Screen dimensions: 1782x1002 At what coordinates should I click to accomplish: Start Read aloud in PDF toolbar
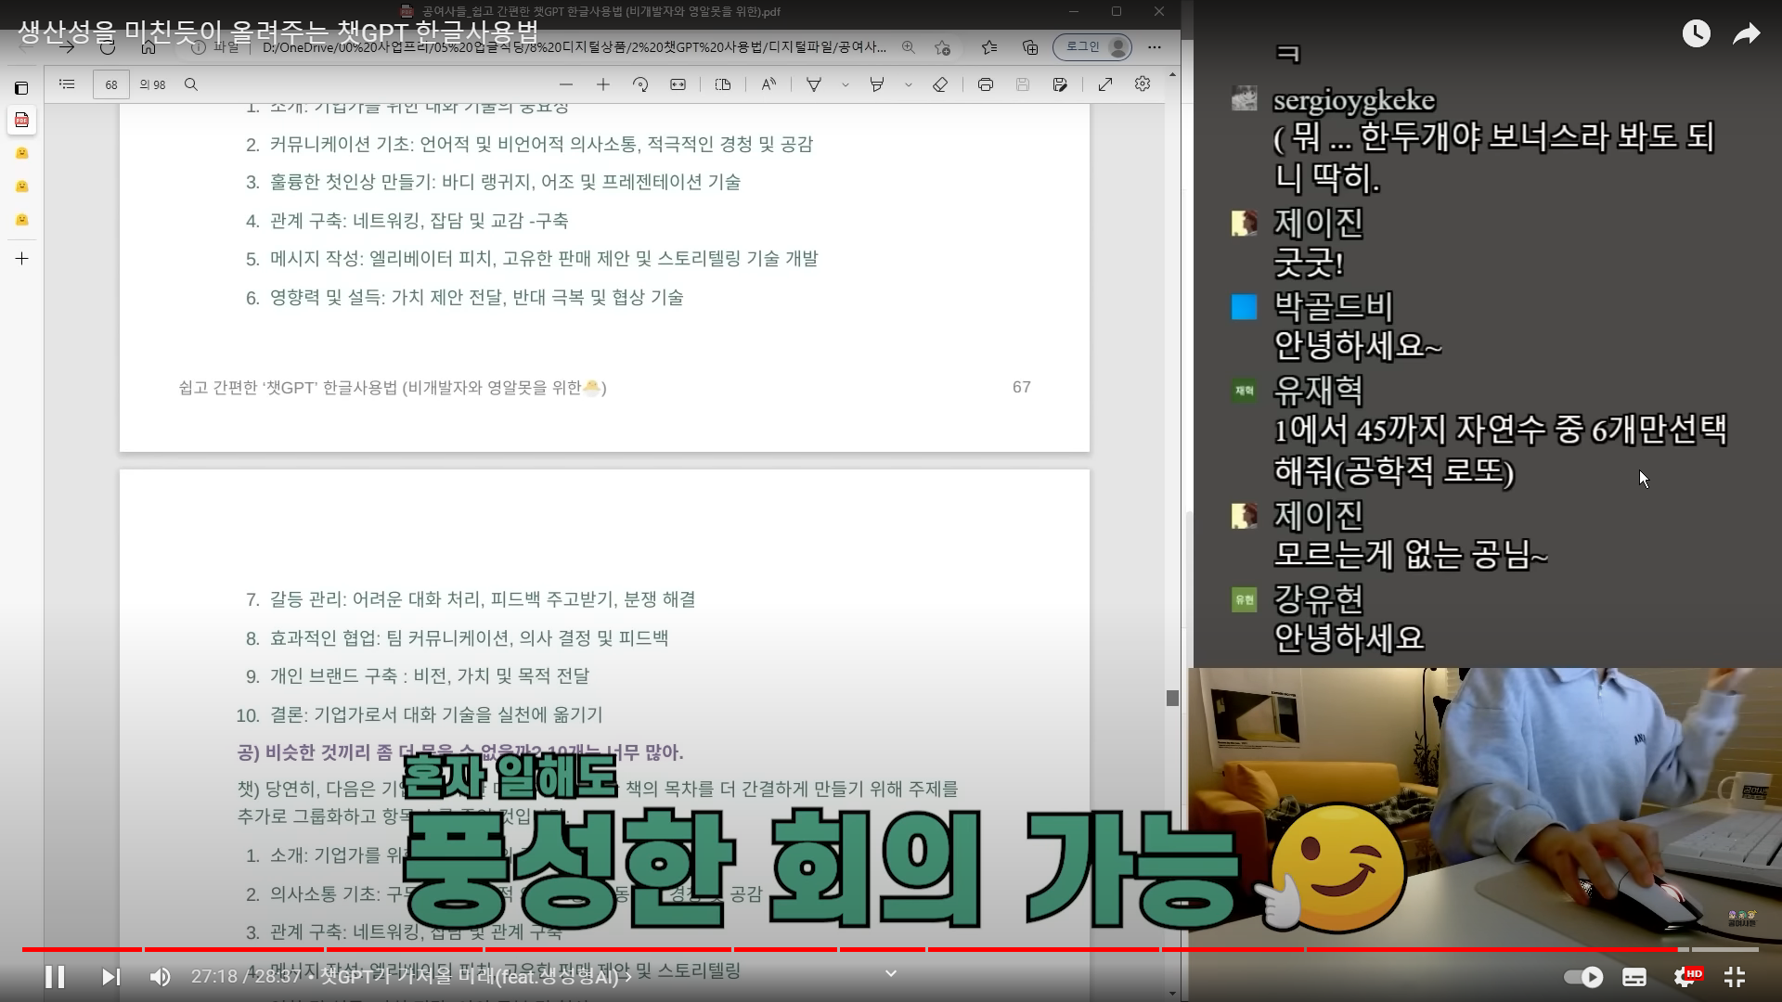click(768, 84)
